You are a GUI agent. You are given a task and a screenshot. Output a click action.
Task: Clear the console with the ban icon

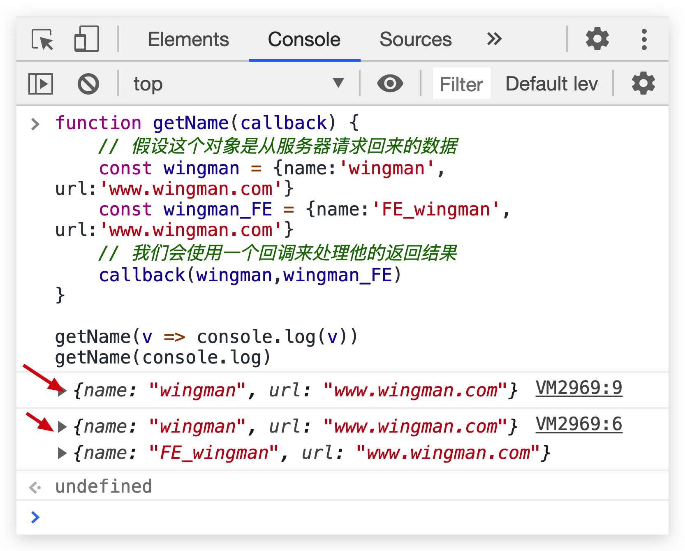pos(88,84)
